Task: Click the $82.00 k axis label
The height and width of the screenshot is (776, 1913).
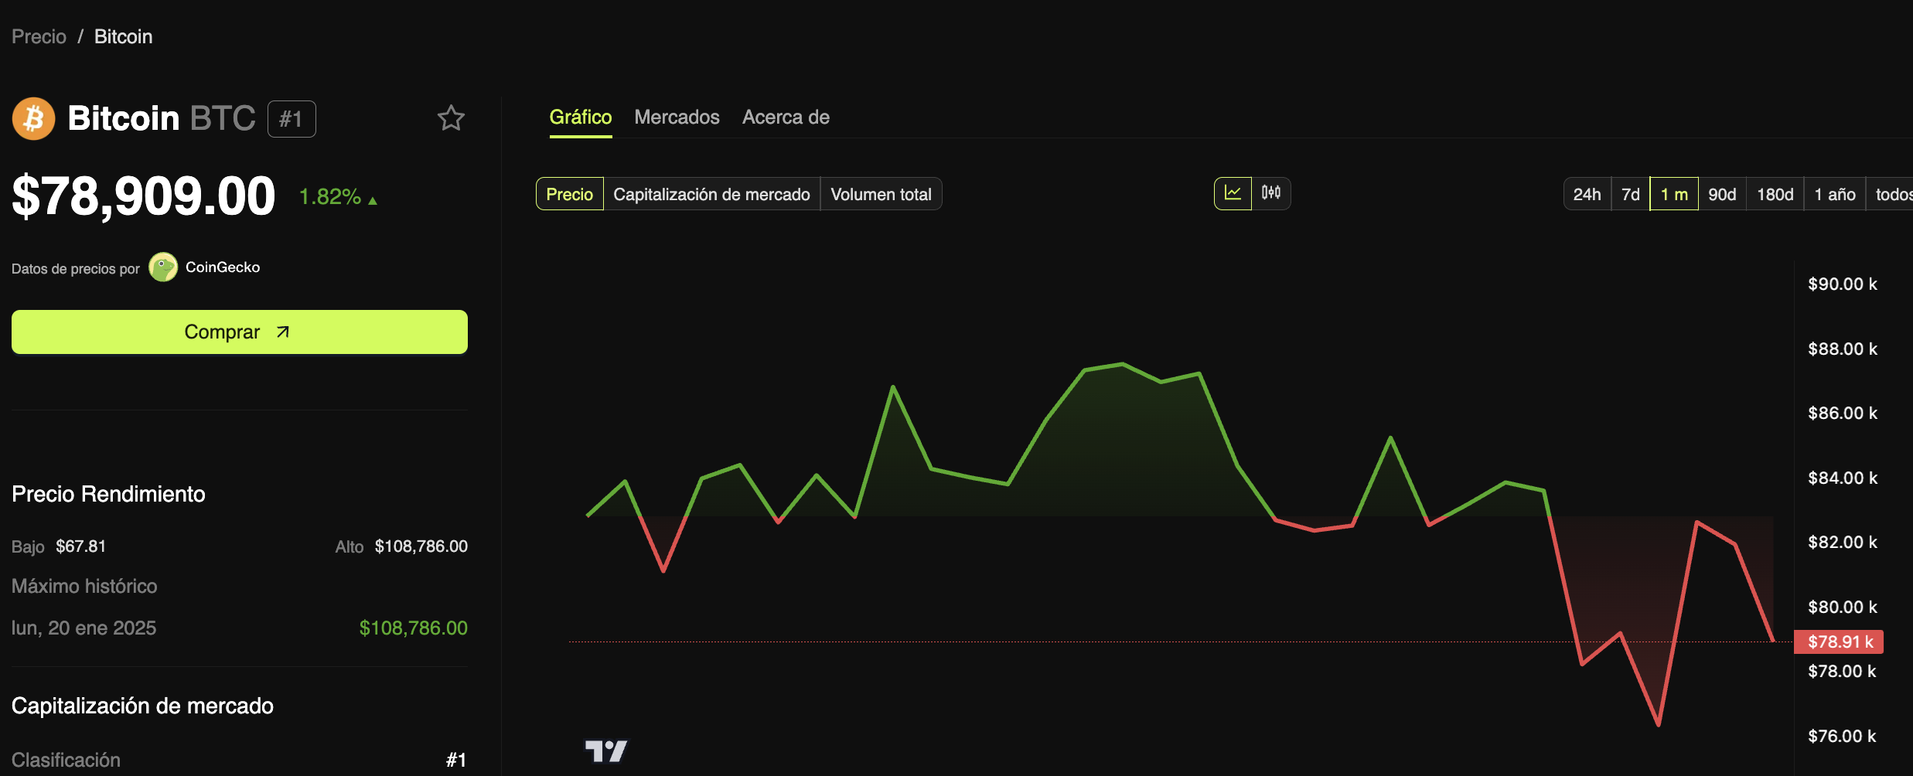Action: 1843,542
